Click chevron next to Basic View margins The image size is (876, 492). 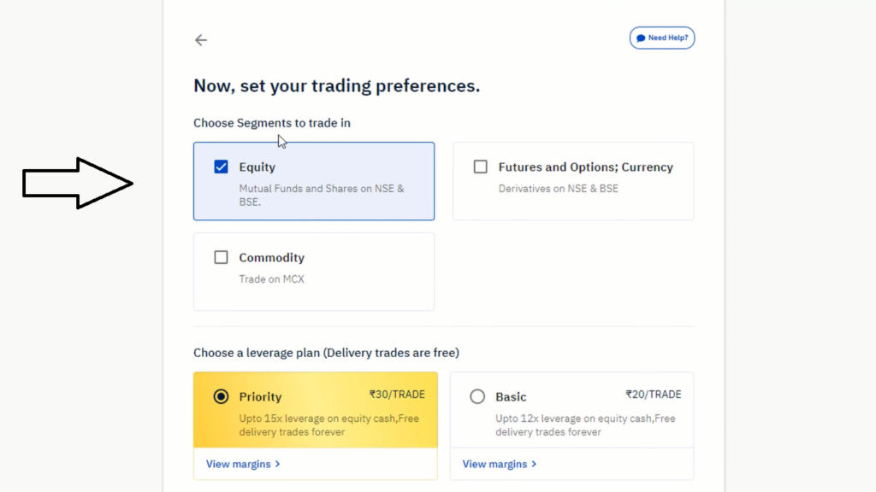point(534,464)
